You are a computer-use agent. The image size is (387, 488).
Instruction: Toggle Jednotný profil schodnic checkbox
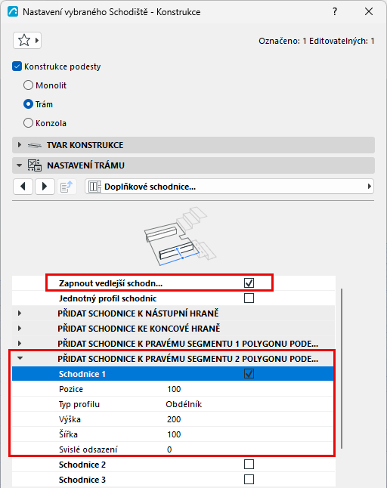[249, 298]
